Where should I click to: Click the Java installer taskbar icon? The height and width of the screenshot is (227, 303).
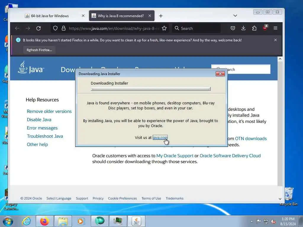[136, 221]
